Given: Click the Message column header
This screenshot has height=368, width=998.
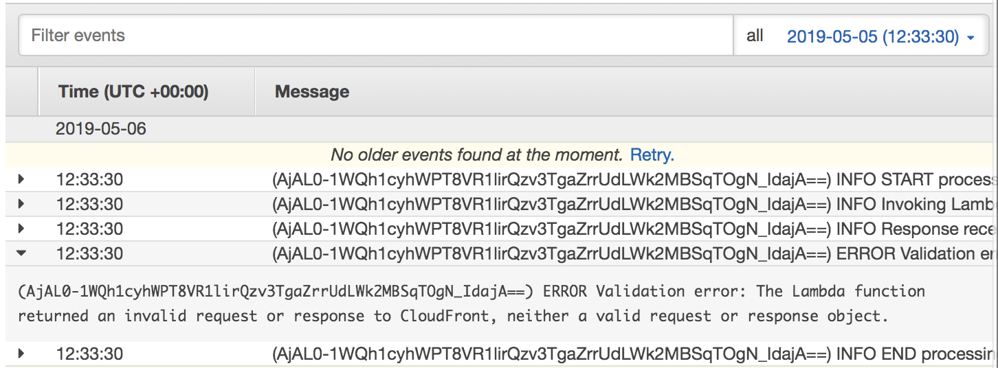Looking at the screenshot, I should tap(312, 91).
